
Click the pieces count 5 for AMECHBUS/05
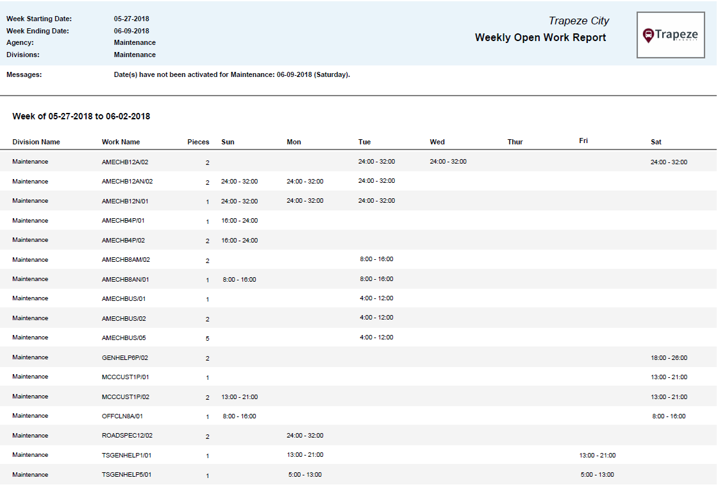(x=207, y=338)
